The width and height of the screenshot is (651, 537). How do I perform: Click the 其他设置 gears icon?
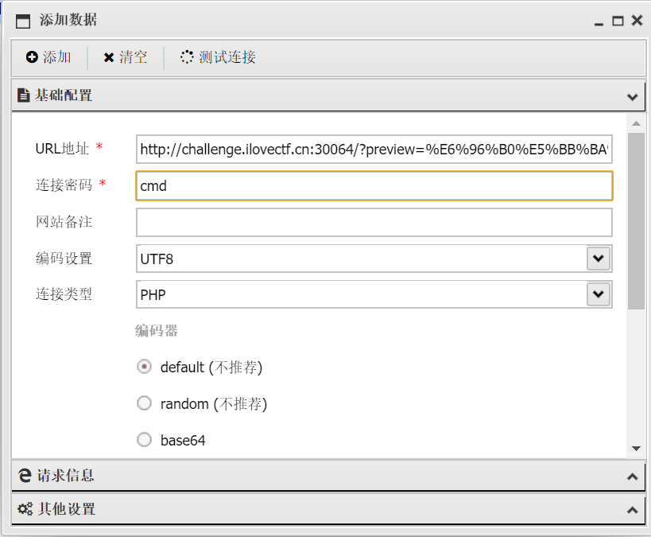pos(25,508)
